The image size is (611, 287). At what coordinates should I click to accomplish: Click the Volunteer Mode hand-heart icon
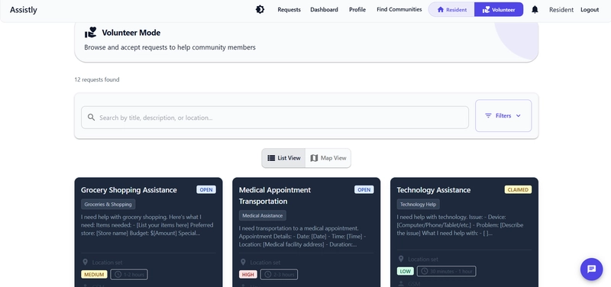tap(90, 33)
